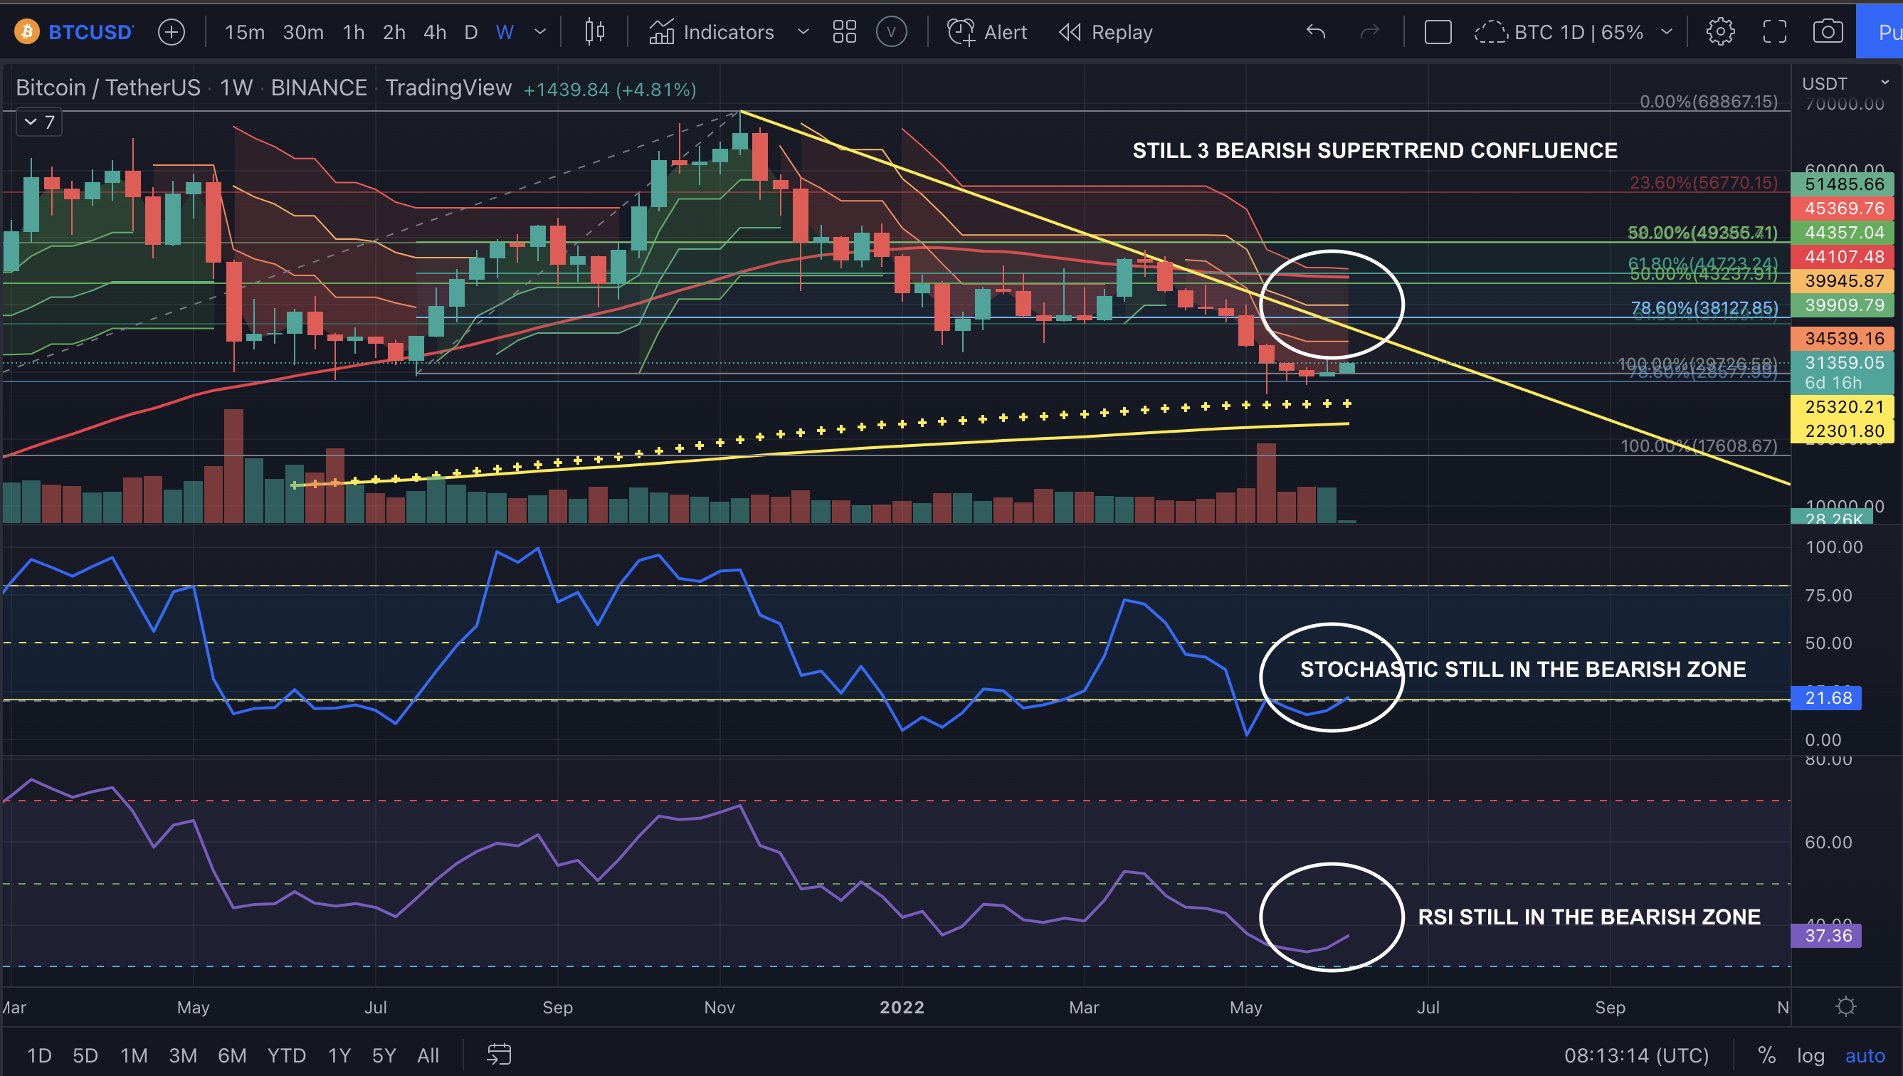
Task: Click the Bitcoin / TetherUS chart title
Action: tap(108, 88)
